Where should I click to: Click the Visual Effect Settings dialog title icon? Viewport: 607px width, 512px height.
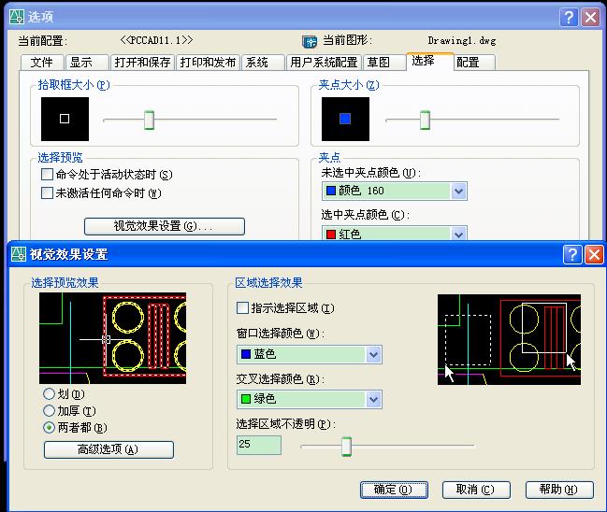(18, 254)
